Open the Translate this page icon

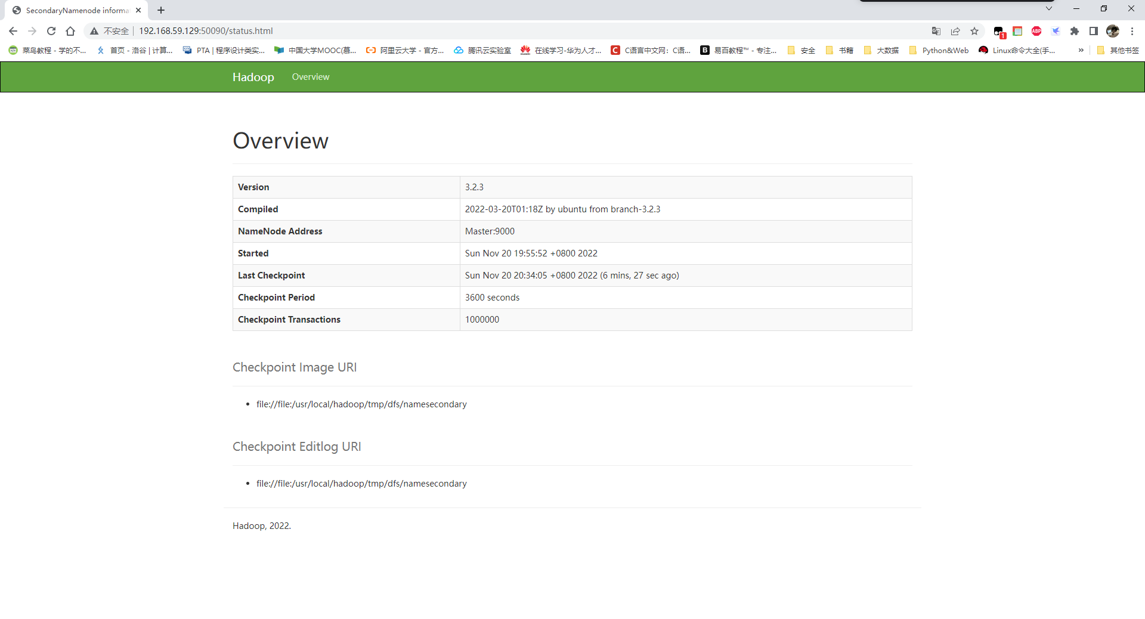coord(936,31)
